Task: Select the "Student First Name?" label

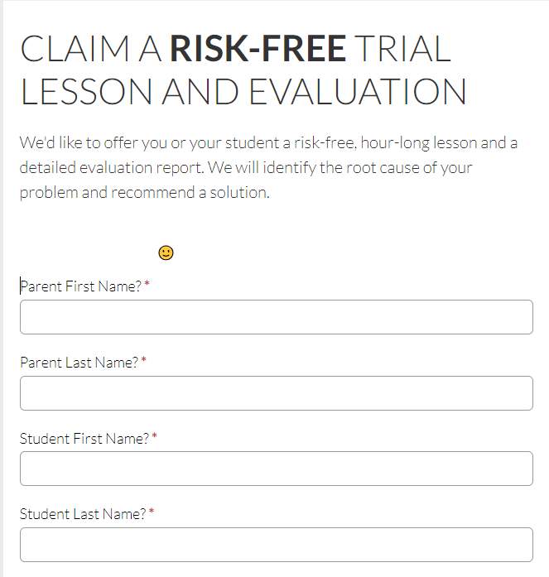Action: 84,439
